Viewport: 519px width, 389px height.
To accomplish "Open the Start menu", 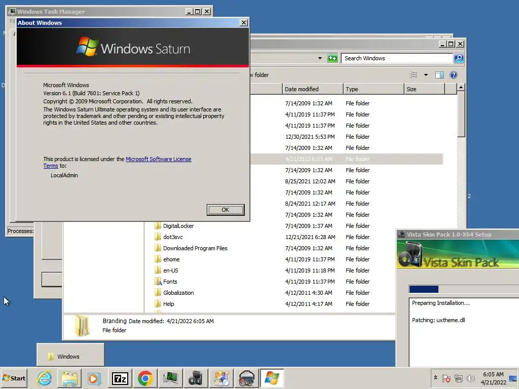I will click(x=14, y=378).
